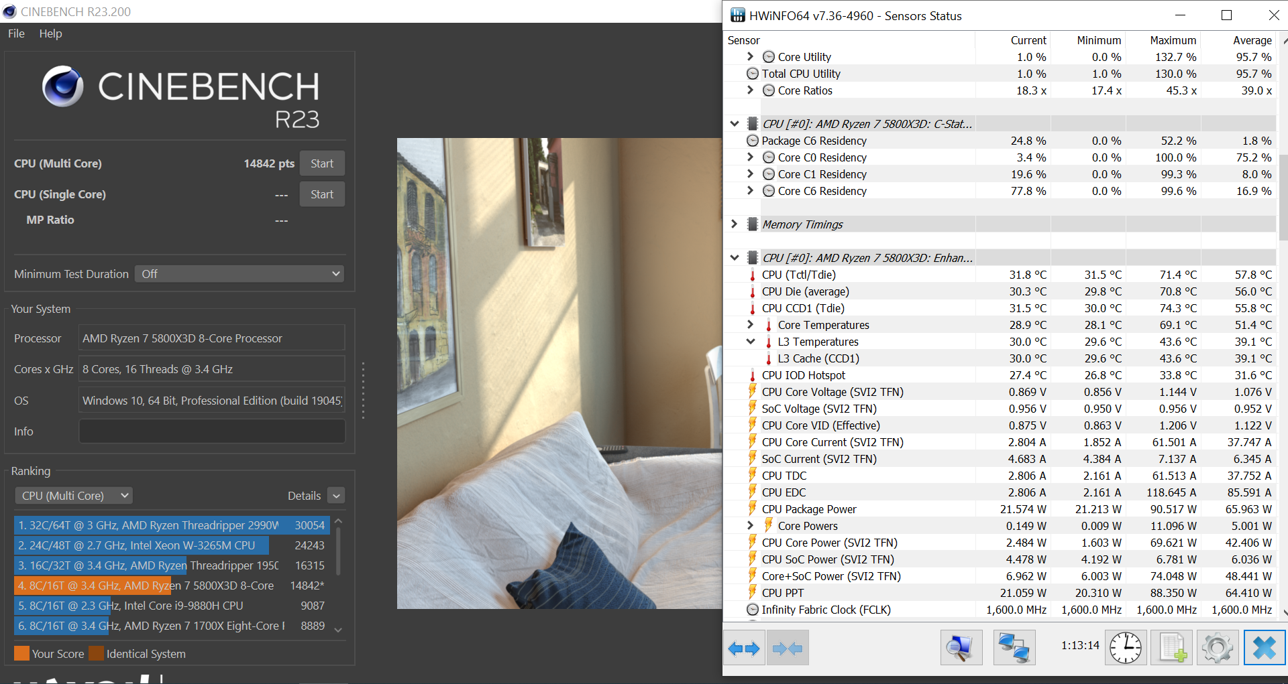Click the HWiNFO expand layout arrows icon

coord(744,648)
